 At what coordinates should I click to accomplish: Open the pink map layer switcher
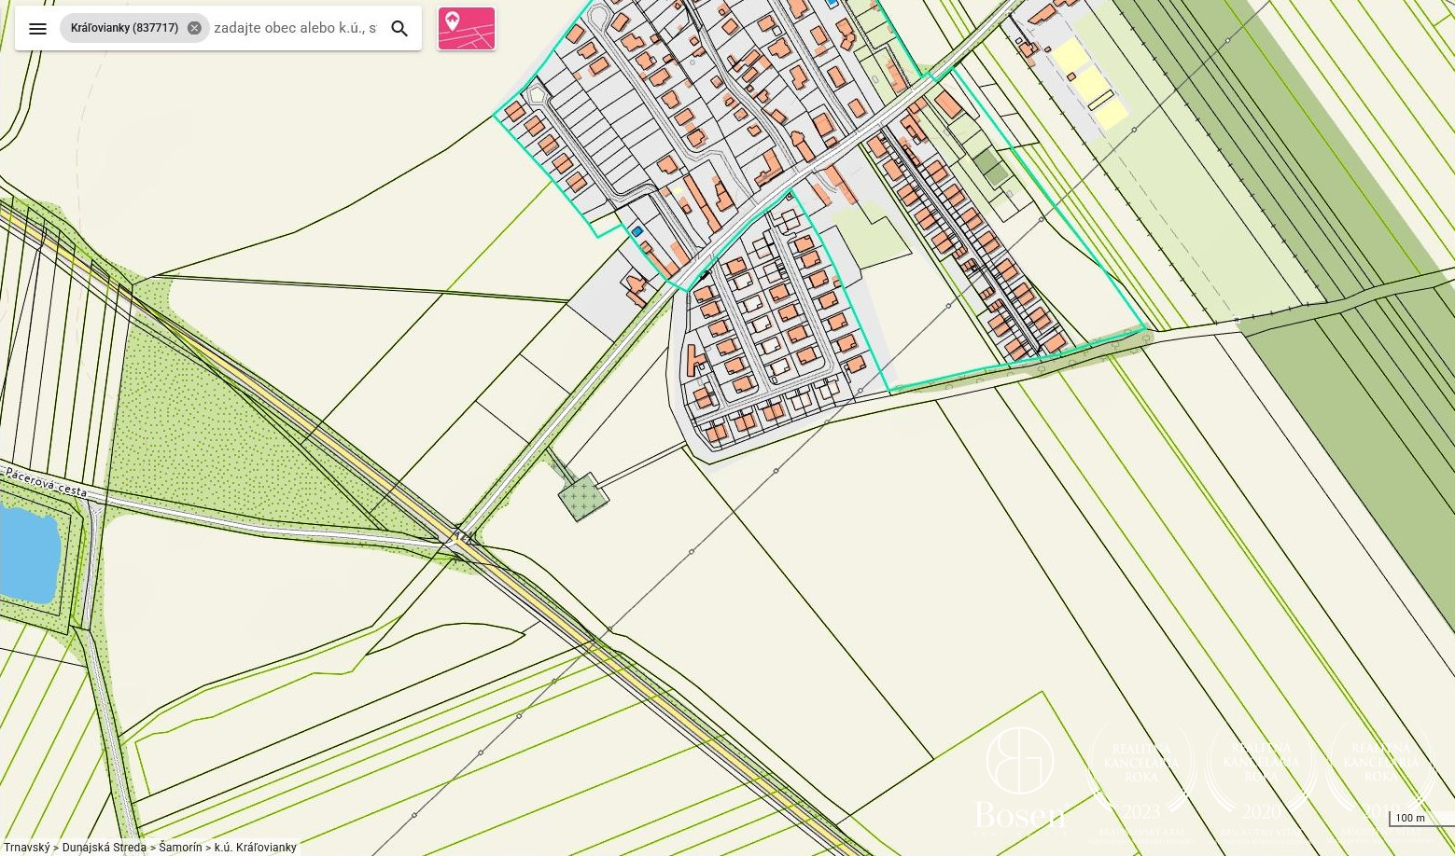(466, 28)
